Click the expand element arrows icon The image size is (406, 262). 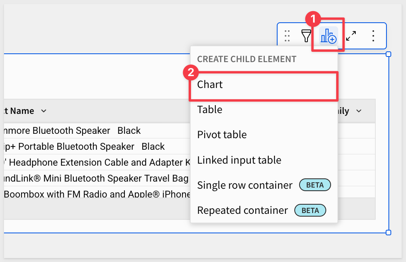pos(351,36)
